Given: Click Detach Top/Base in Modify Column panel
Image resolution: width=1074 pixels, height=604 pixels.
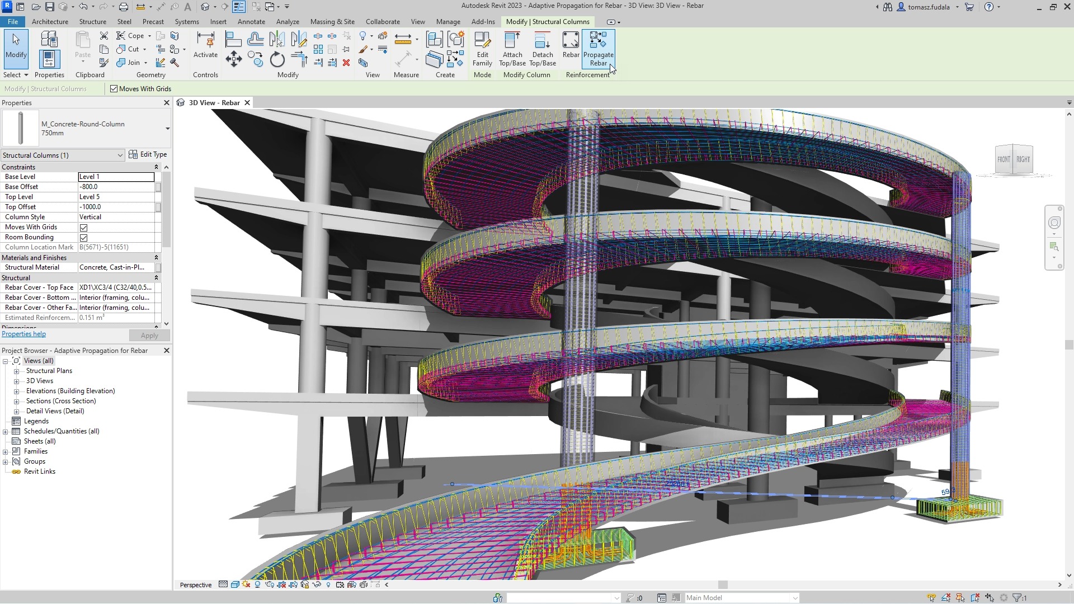Looking at the screenshot, I should pos(541,49).
